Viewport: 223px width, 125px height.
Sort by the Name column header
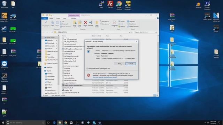(64, 36)
